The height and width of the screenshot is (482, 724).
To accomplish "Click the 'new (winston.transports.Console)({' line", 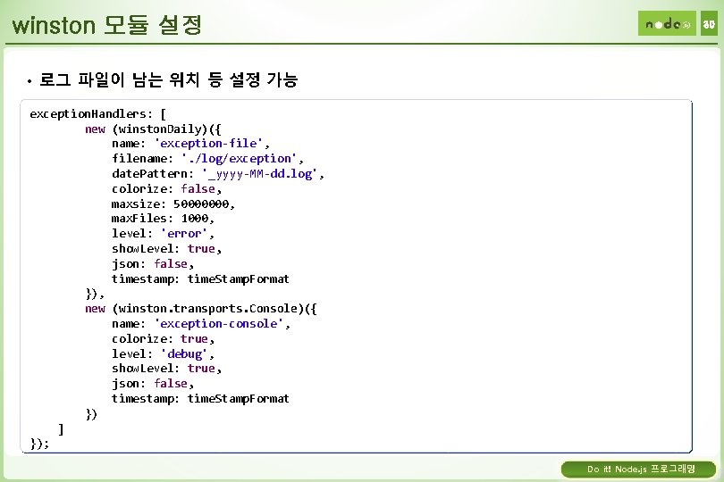I will tap(201, 309).
